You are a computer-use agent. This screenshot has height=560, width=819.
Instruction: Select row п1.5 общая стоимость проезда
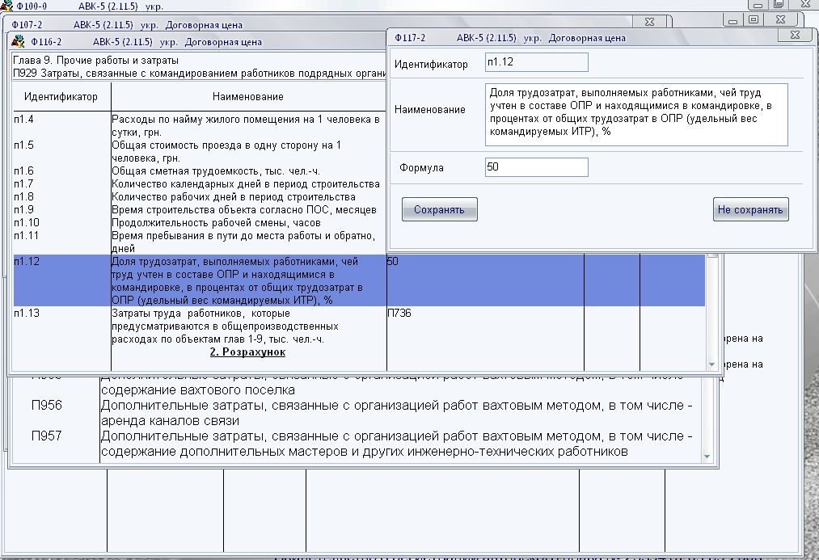(200, 151)
